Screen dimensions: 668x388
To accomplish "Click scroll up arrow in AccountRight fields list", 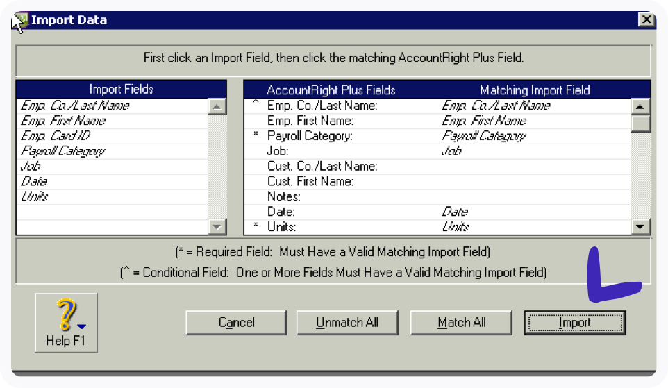I will (x=640, y=106).
